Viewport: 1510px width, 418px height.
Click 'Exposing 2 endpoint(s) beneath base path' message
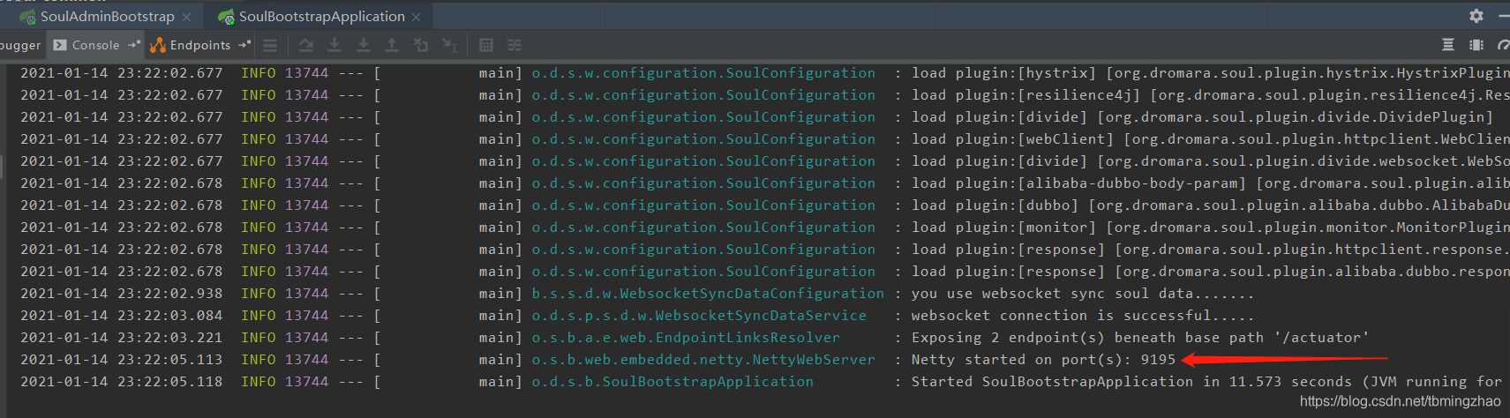coord(1140,338)
